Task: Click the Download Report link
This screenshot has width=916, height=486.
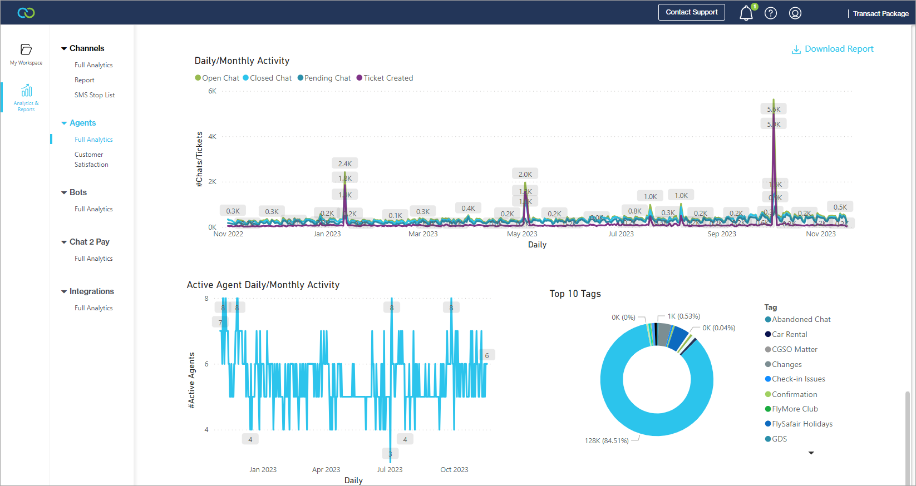Action: pos(839,49)
